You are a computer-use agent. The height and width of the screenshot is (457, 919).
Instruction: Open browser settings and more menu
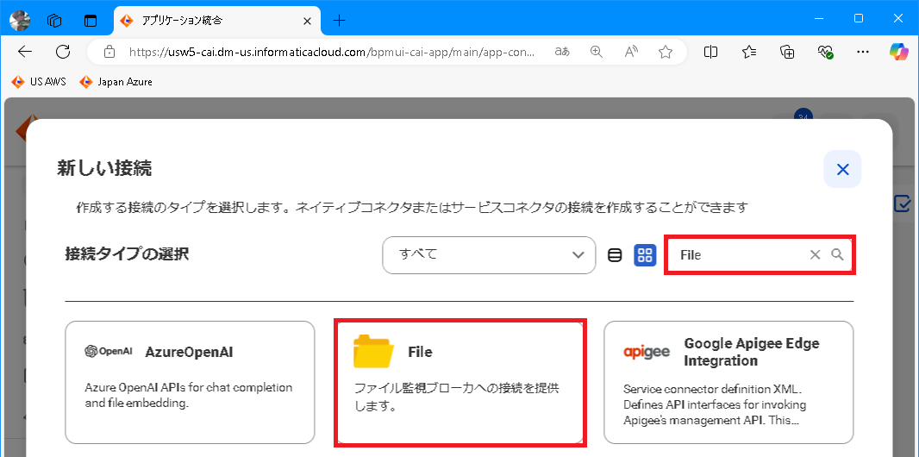(x=863, y=52)
